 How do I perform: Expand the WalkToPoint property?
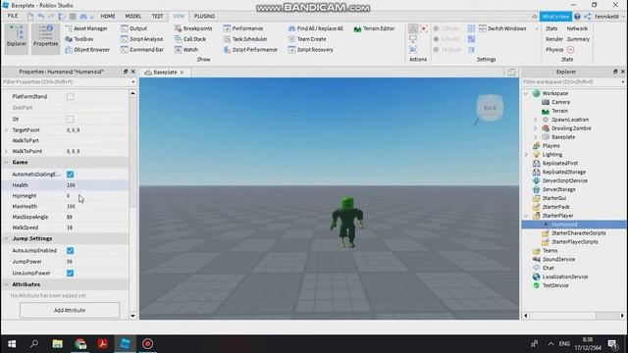6,151
